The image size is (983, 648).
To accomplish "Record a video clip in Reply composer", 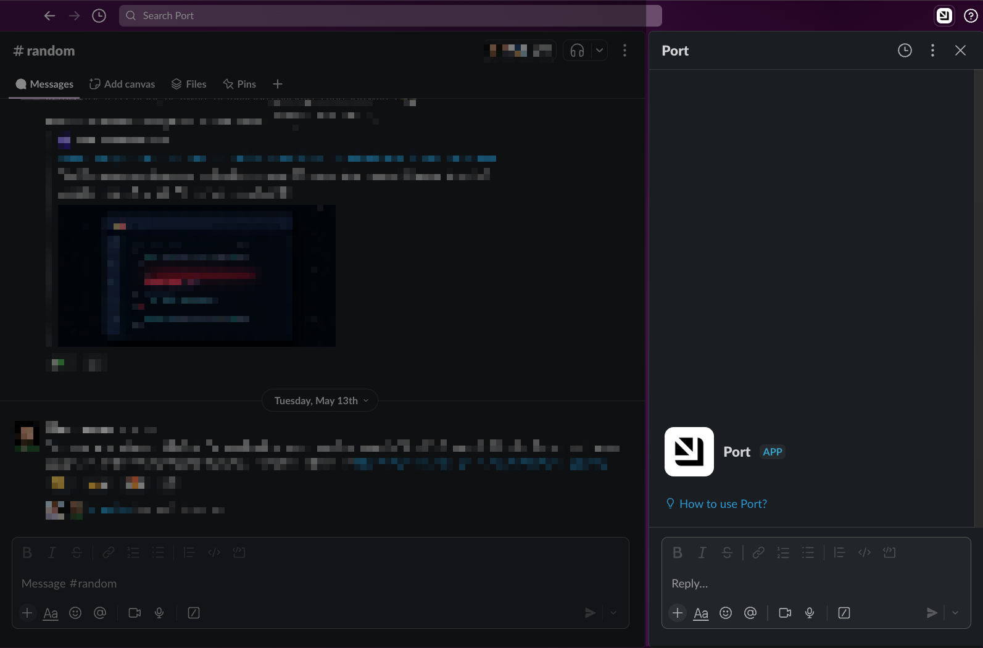I will click(785, 613).
